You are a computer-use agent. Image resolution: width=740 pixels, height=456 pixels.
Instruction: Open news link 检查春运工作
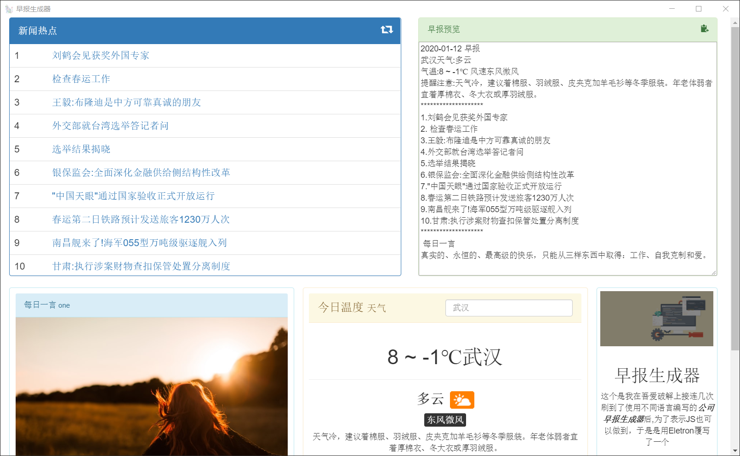(81, 79)
